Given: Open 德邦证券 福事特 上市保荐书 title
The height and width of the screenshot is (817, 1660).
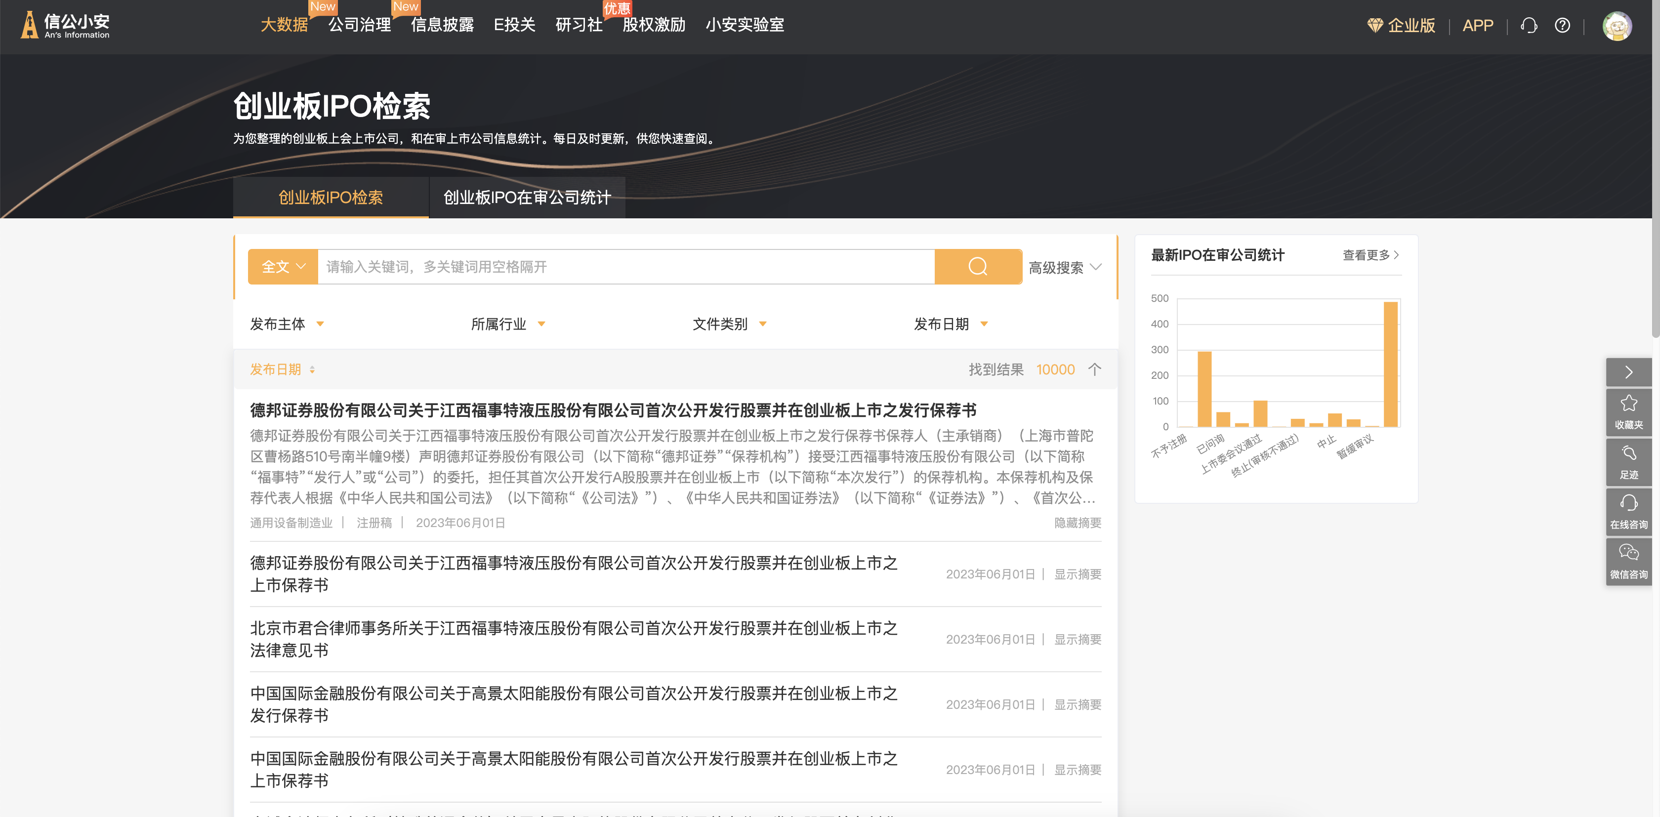Looking at the screenshot, I should (x=574, y=574).
